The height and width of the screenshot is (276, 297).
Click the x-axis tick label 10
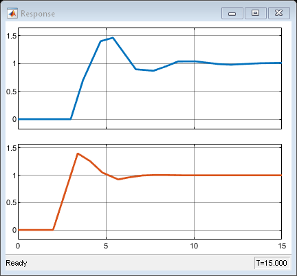tap(194, 246)
